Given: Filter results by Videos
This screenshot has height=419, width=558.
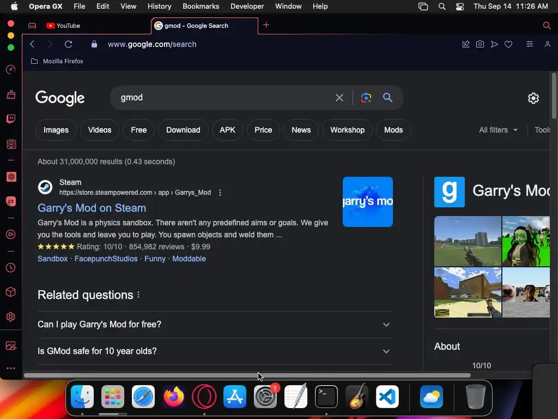Looking at the screenshot, I should 100,130.
